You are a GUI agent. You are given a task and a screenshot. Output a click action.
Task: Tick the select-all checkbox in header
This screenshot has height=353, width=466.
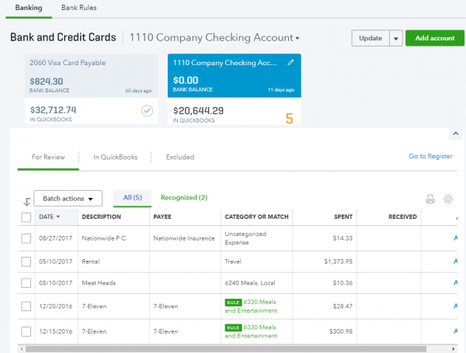[26, 217]
